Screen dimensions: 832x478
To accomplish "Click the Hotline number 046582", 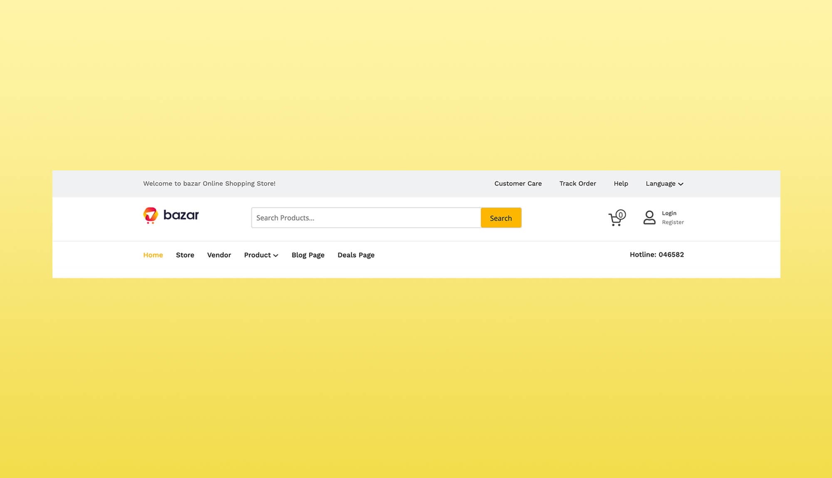I will click(x=657, y=254).
